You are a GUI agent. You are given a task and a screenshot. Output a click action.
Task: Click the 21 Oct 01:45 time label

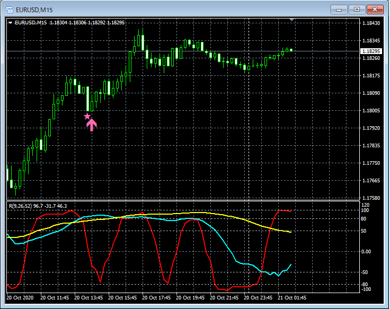292,298
